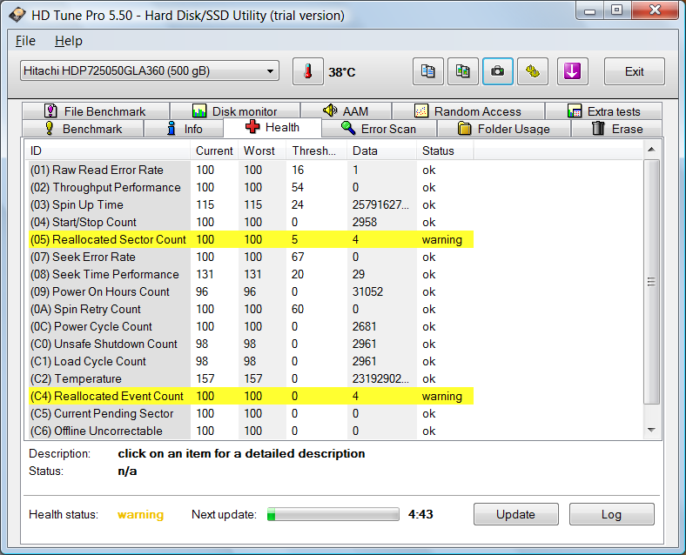Select the (04) Start/Stop Count row
686x555 pixels.
click(251, 222)
